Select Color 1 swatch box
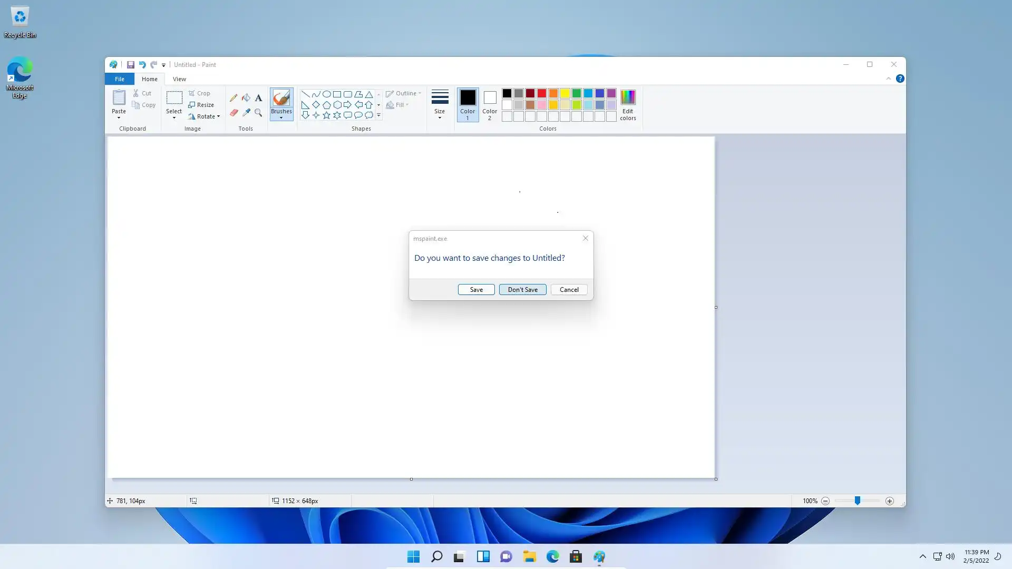The image size is (1012, 569). click(x=468, y=104)
